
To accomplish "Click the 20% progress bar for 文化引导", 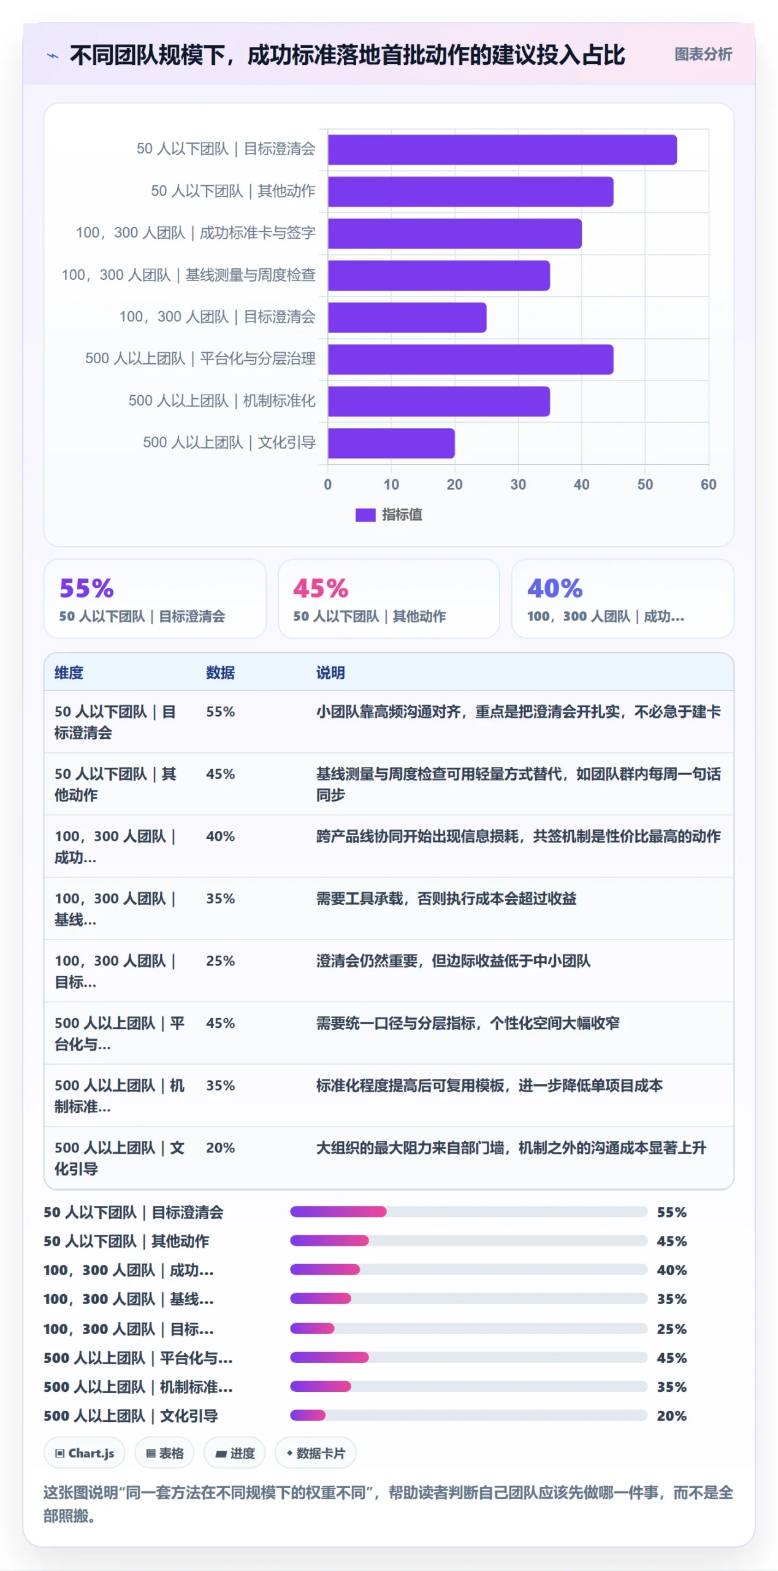I will coord(468,1416).
